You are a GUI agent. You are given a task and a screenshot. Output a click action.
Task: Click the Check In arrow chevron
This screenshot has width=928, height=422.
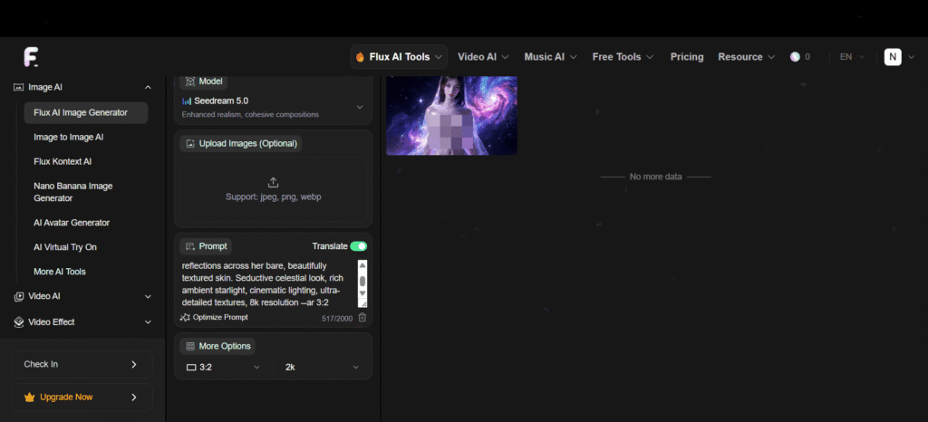coord(134,364)
